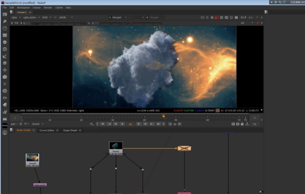The image size is (305, 194).
Task: Open the TF timeline display dropdown
Action: [26, 124]
